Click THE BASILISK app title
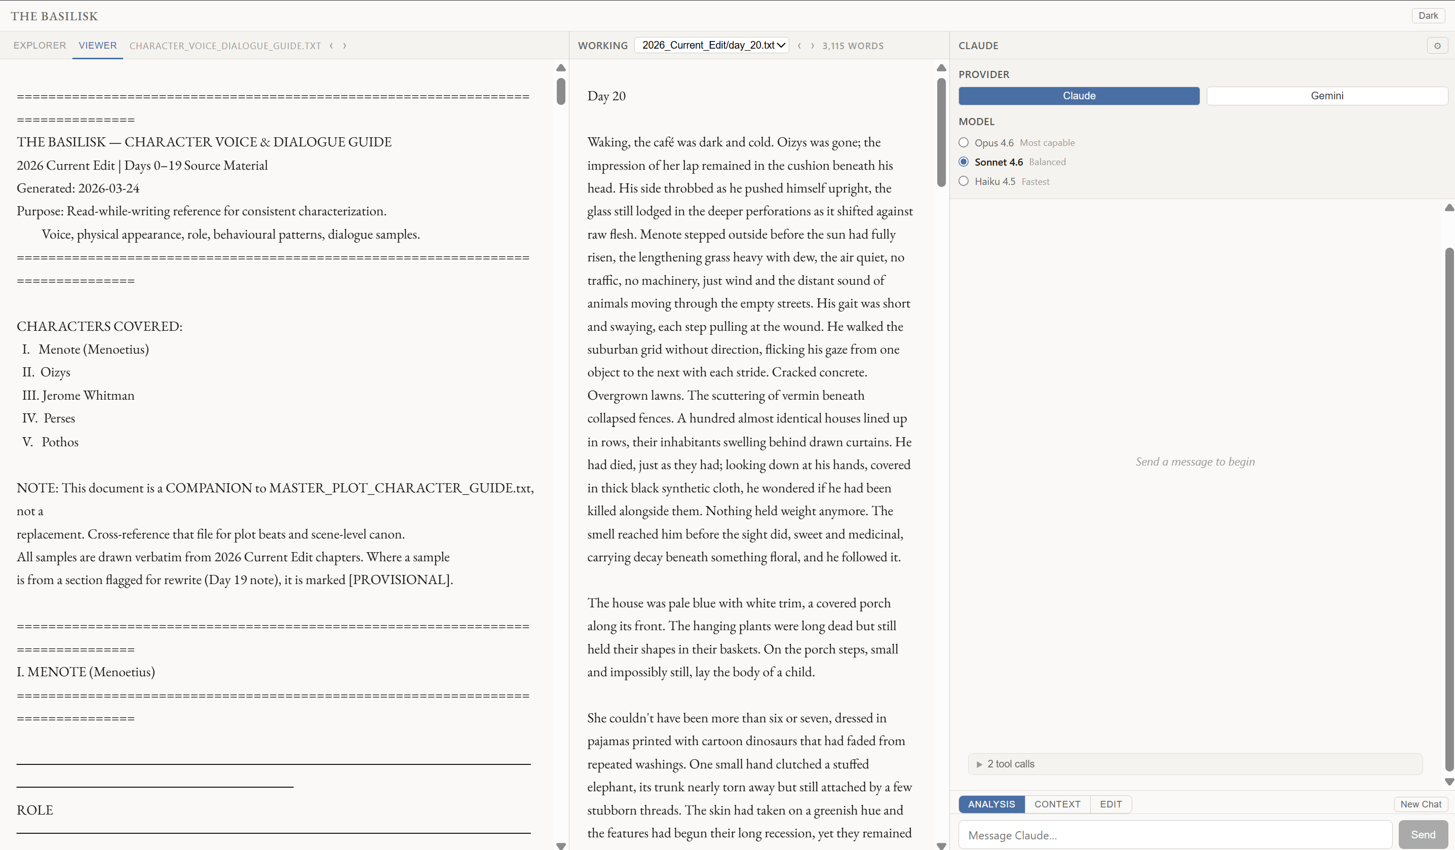The height and width of the screenshot is (850, 1455). pyautogui.click(x=54, y=16)
